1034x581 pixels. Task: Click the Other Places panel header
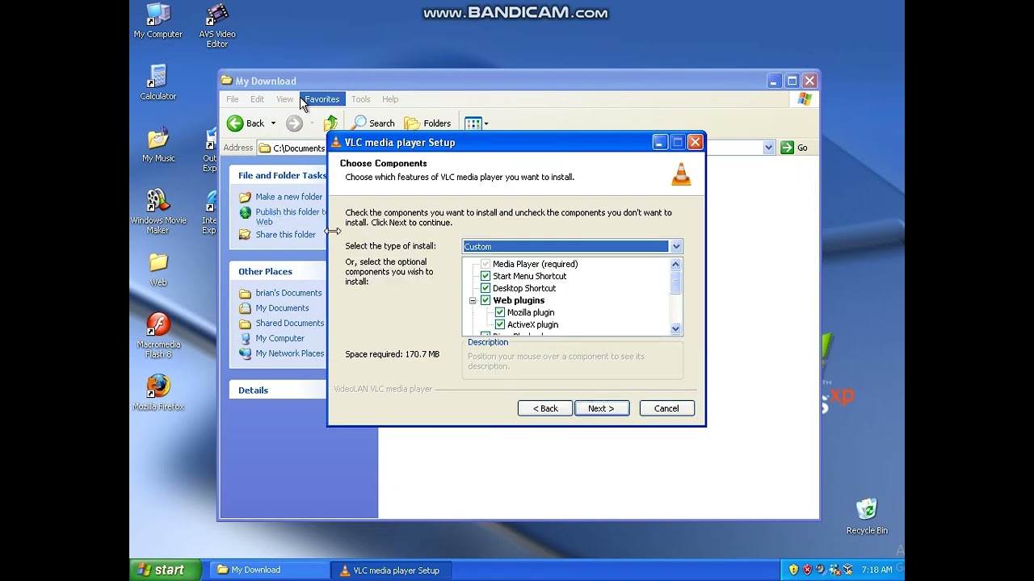point(278,272)
